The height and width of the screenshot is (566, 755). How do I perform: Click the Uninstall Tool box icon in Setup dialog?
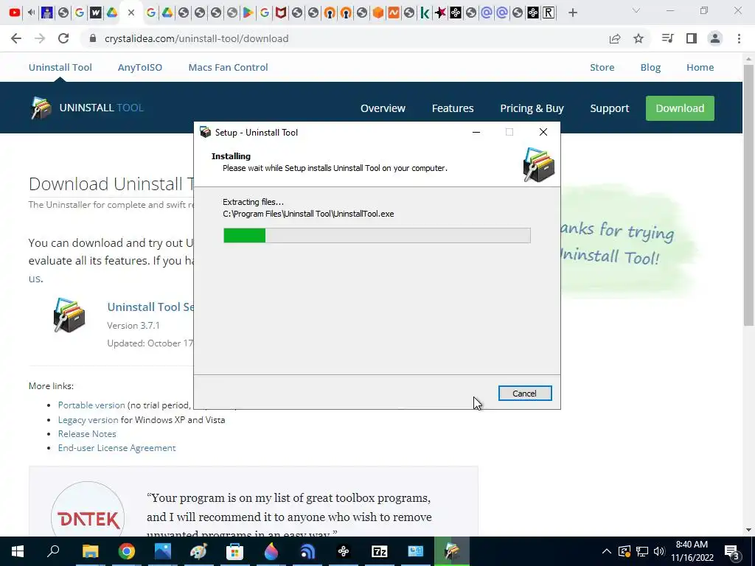click(539, 165)
